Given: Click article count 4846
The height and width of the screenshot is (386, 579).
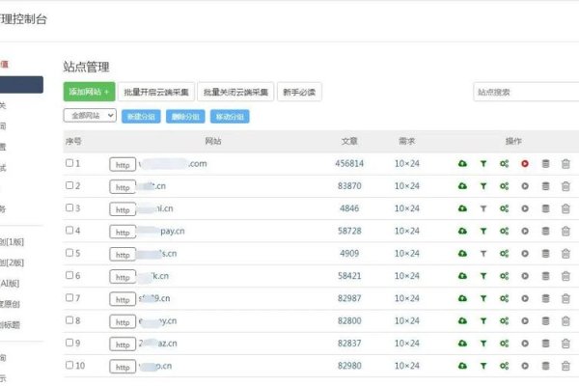Looking at the screenshot, I should 349,208.
